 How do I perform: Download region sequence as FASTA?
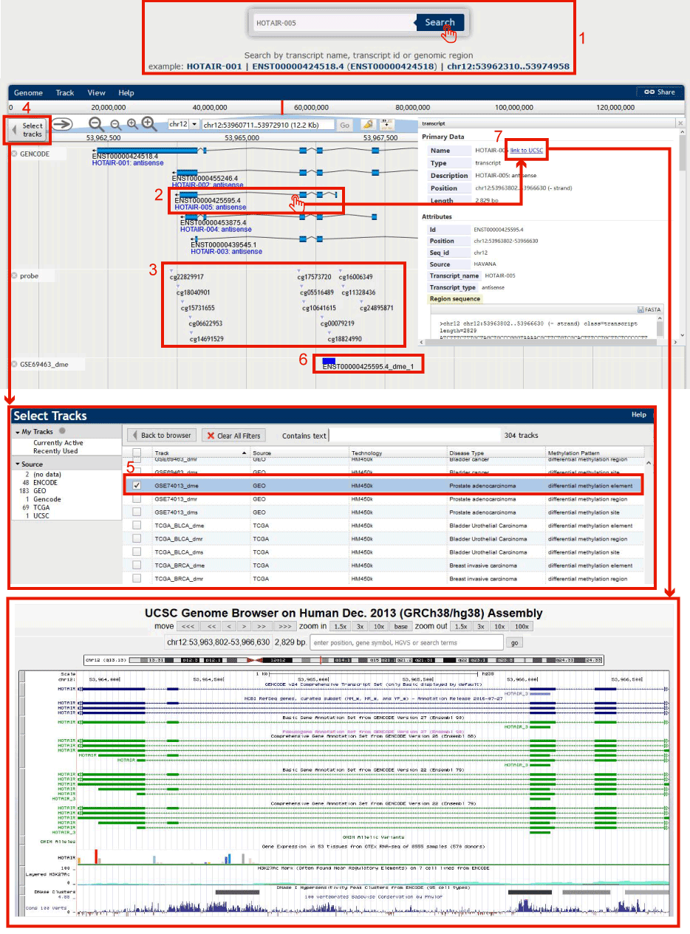[649, 309]
